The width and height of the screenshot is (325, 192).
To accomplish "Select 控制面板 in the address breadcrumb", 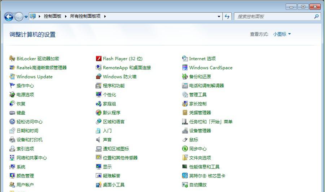I will tap(53, 16).
